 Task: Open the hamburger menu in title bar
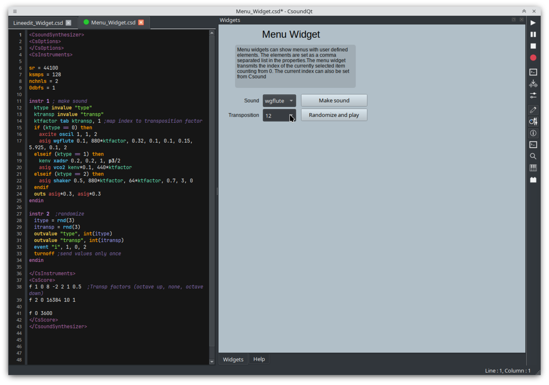[15, 11]
